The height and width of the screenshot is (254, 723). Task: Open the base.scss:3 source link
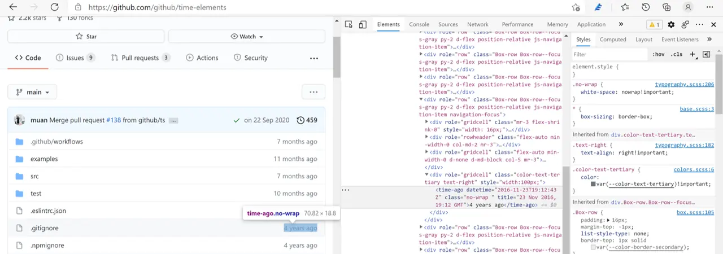click(697, 109)
